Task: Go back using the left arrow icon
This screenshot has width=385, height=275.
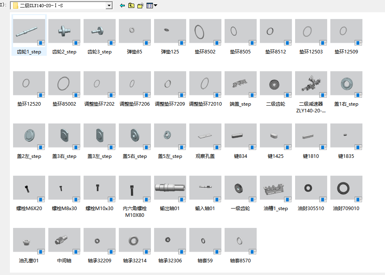Action: 122,6
